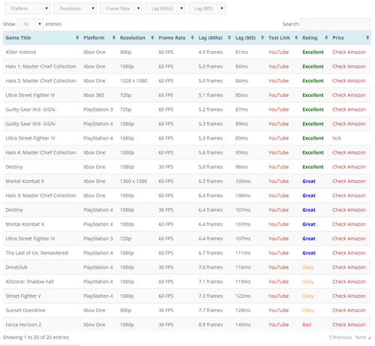Open YouTube link for Forza Horizon 2
Image resolution: width=375 pixels, height=346 pixels.
click(x=278, y=324)
